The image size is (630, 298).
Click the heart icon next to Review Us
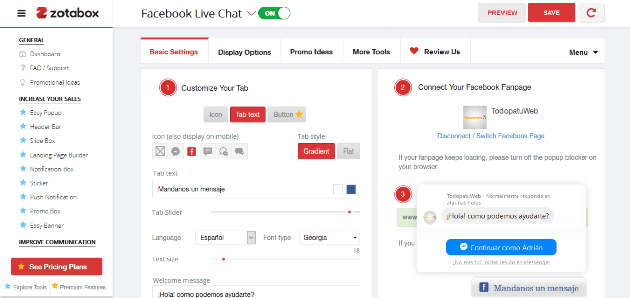(x=414, y=51)
